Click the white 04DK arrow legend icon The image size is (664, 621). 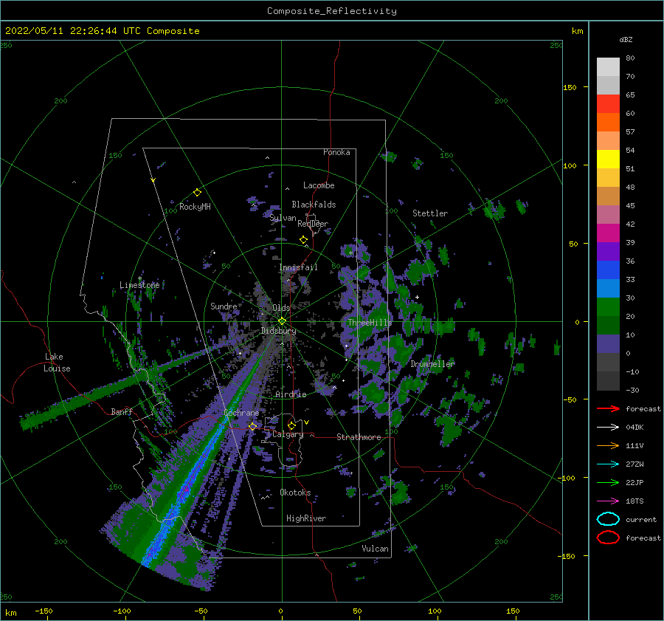coord(608,428)
